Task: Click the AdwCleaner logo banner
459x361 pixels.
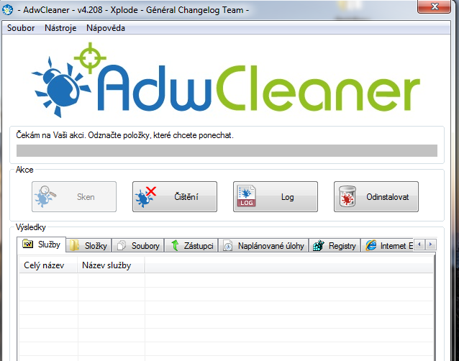Action: click(225, 80)
